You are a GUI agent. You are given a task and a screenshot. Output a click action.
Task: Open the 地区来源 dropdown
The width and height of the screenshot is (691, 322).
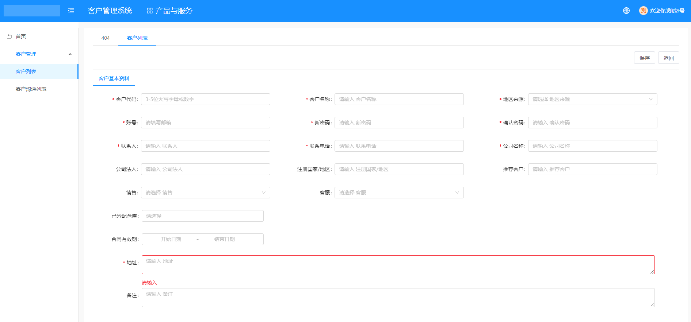pyautogui.click(x=592, y=99)
